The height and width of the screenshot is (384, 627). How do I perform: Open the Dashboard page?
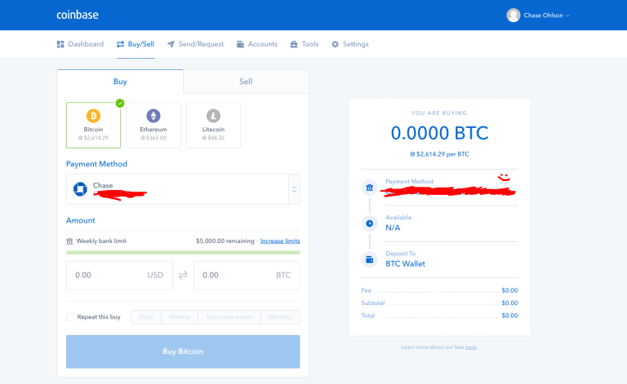(x=80, y=44)
